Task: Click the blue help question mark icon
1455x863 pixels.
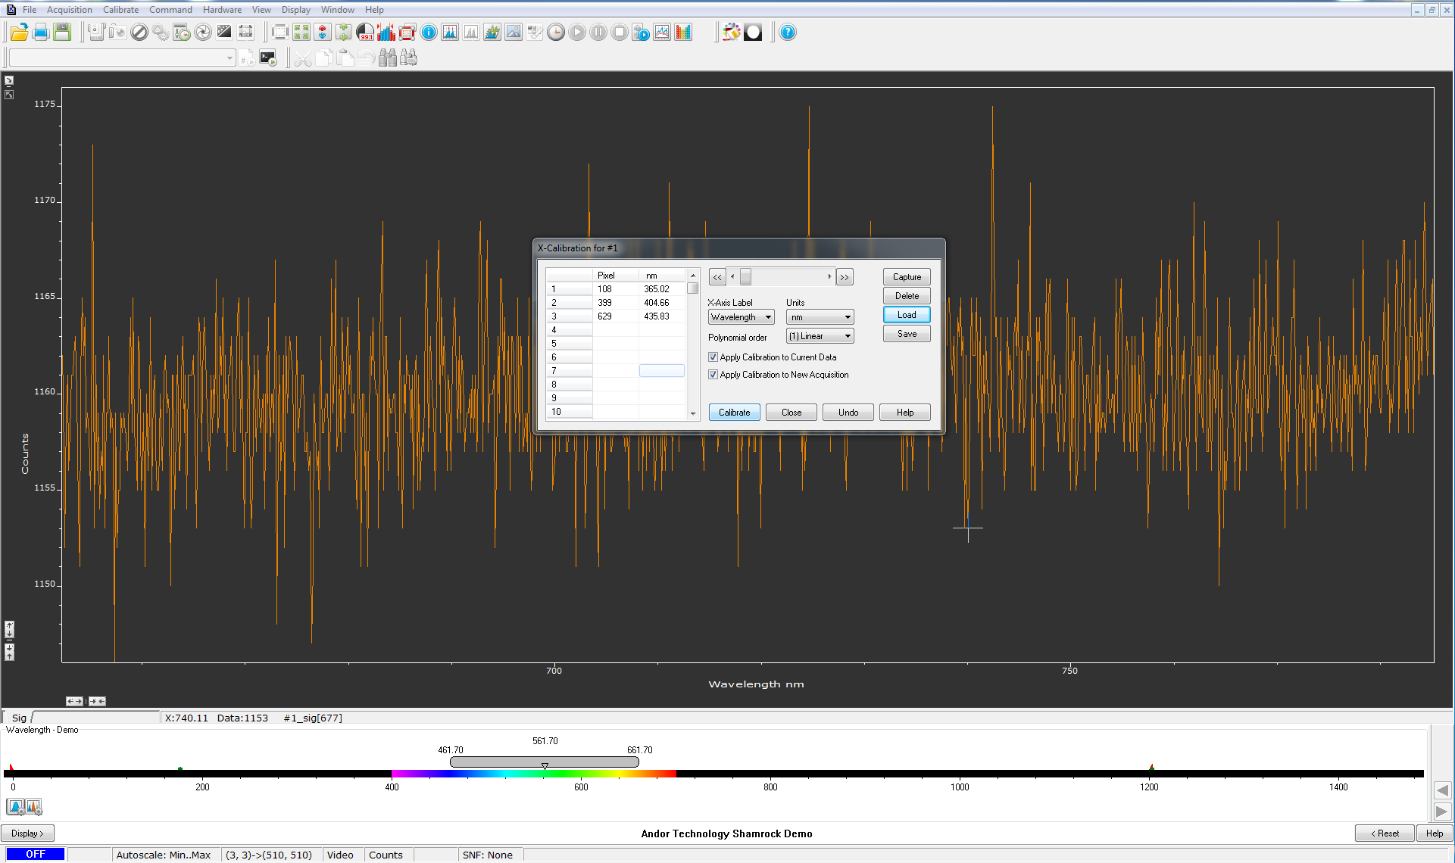Action: 788,33
